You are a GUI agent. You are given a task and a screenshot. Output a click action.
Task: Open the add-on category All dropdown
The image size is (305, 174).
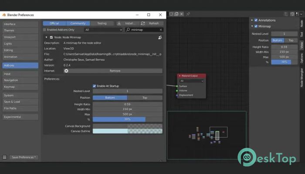[x=103, y=30]
